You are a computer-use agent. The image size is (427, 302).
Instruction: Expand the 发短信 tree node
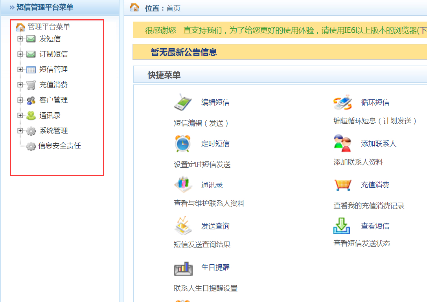[20, 39]
